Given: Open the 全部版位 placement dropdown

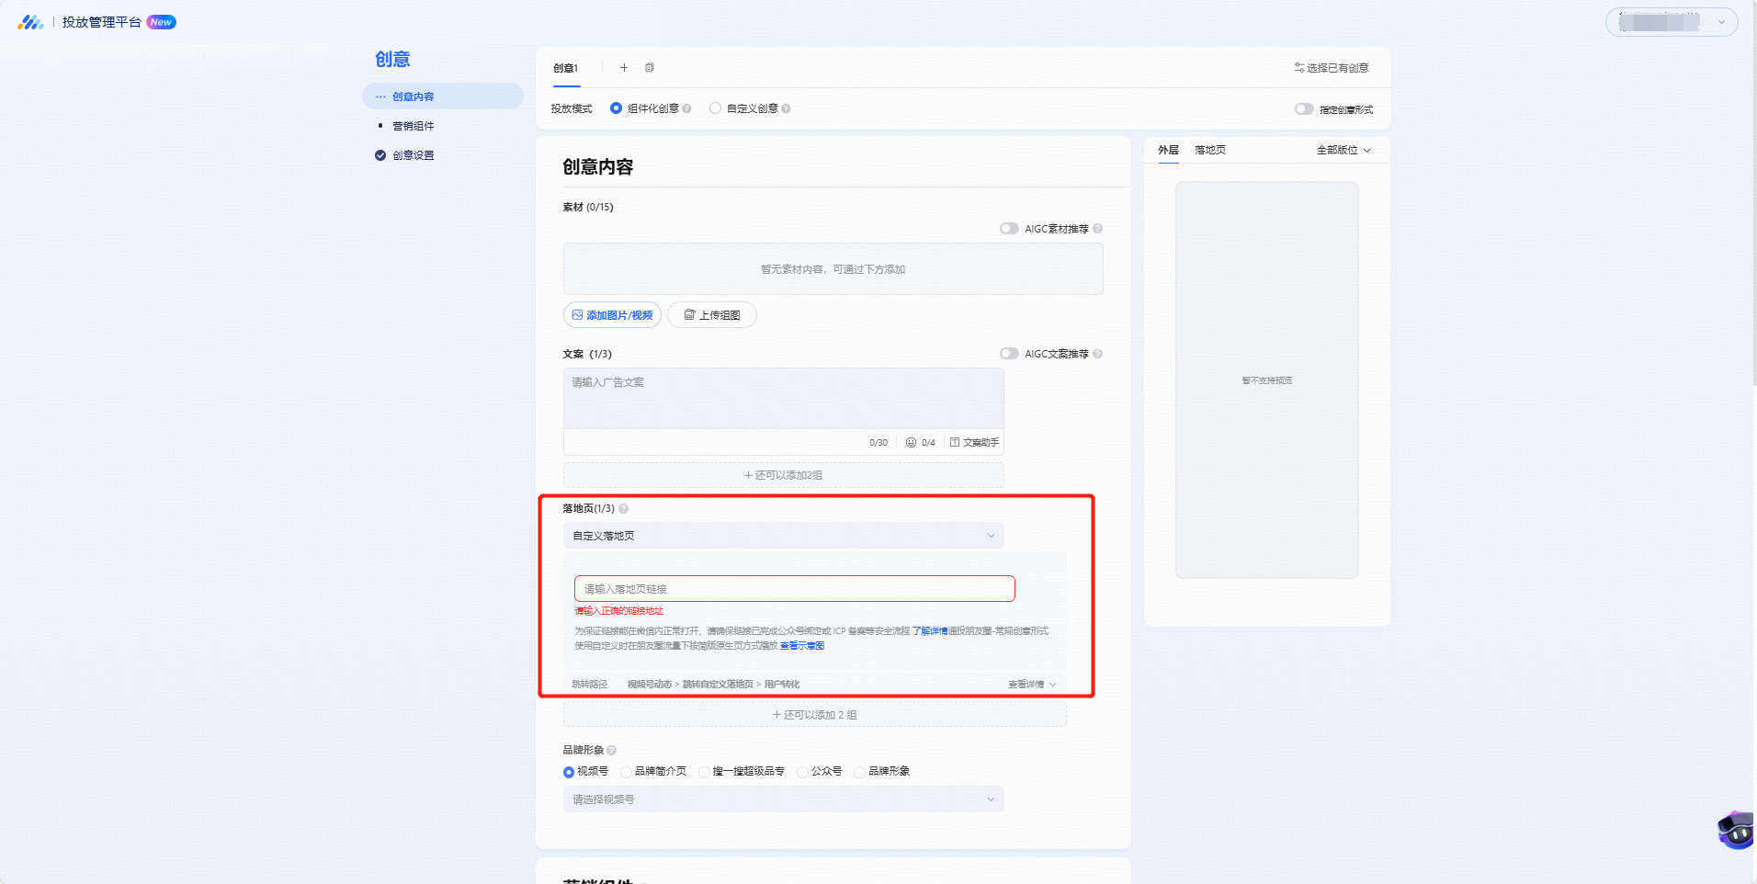Looking at the screenshot, I should click(1343, 150).
